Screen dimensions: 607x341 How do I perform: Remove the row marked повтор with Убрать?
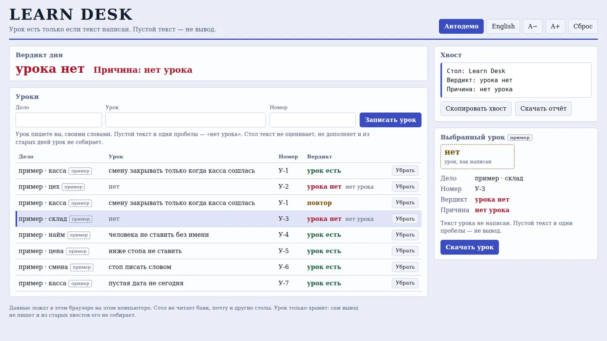pos(405,203)
